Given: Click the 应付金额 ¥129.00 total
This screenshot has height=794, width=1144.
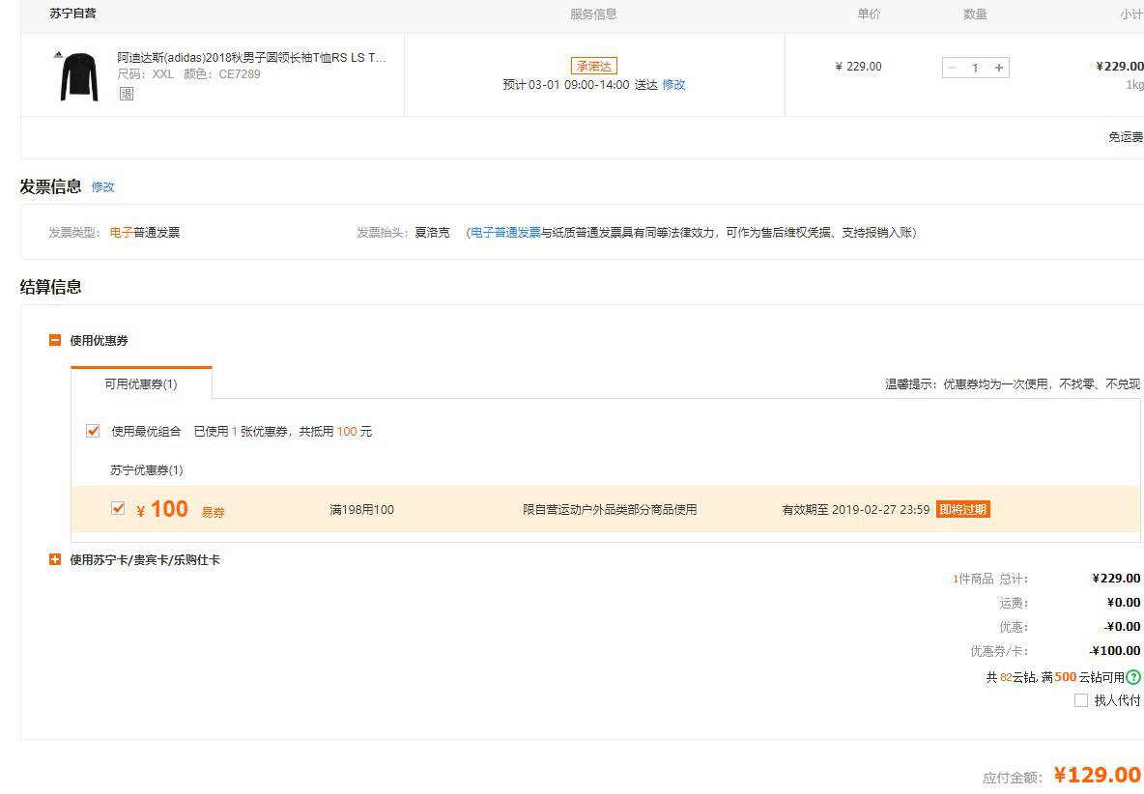Looking at the screenshot, I should 1062,775.
